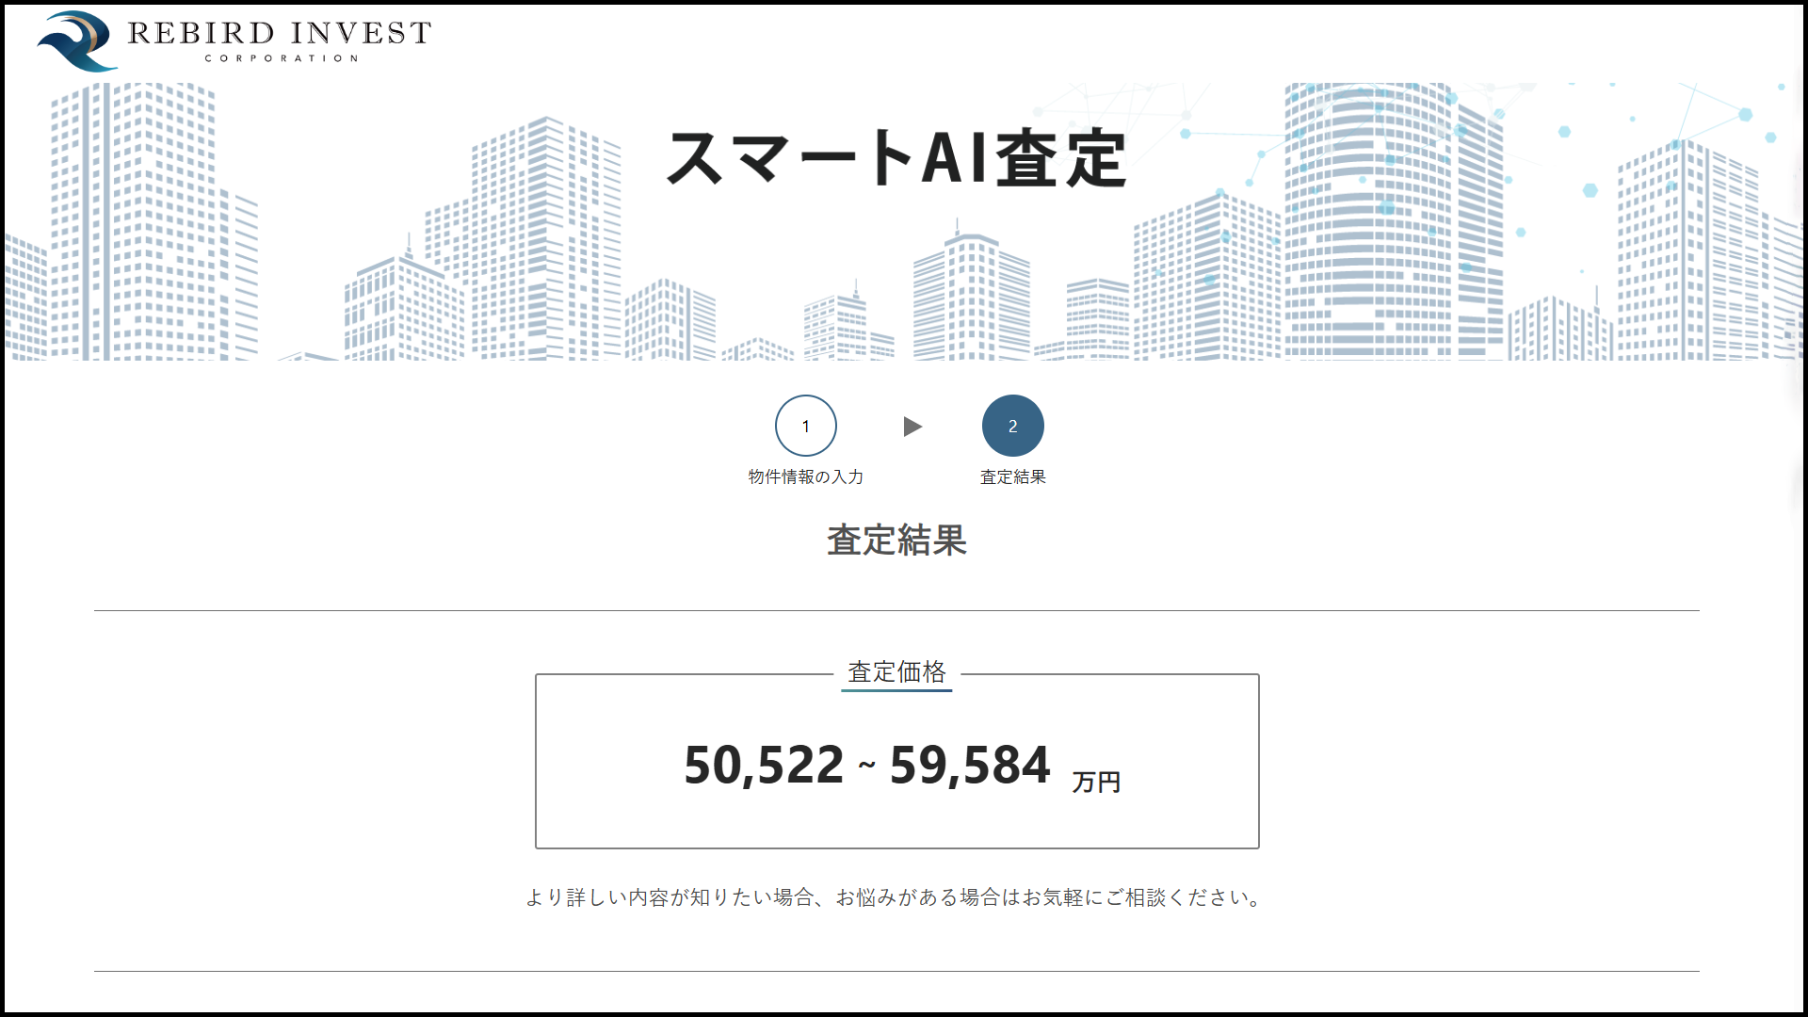Click the large 査定結果 section heading
The height and width of the screenshot is (1017, 1808).
pos(896,541)
